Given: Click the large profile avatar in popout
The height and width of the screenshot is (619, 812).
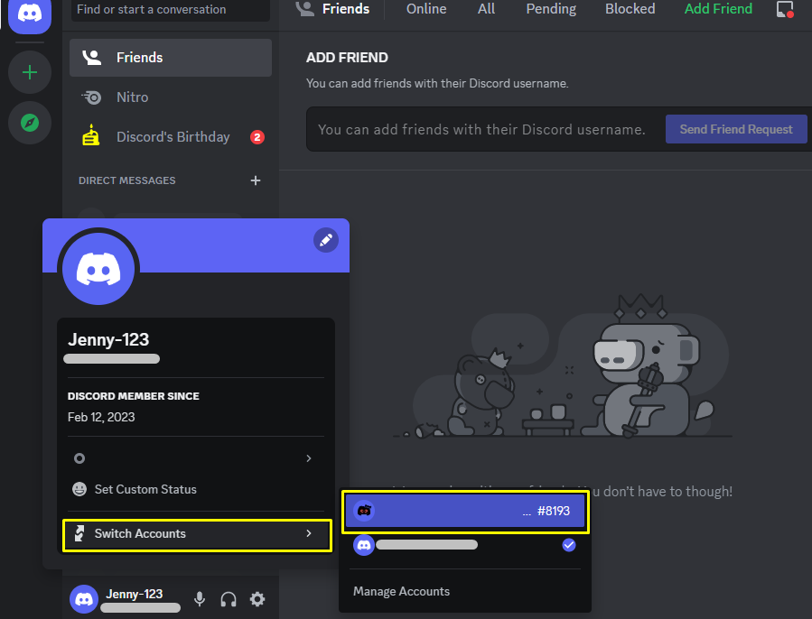Looking at the screenshot, I should click(98, 269).
